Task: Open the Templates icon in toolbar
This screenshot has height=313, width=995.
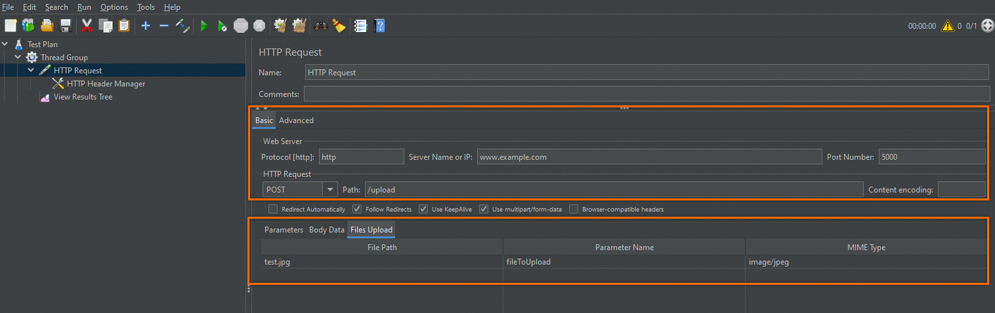Action: tap(28, 26)
